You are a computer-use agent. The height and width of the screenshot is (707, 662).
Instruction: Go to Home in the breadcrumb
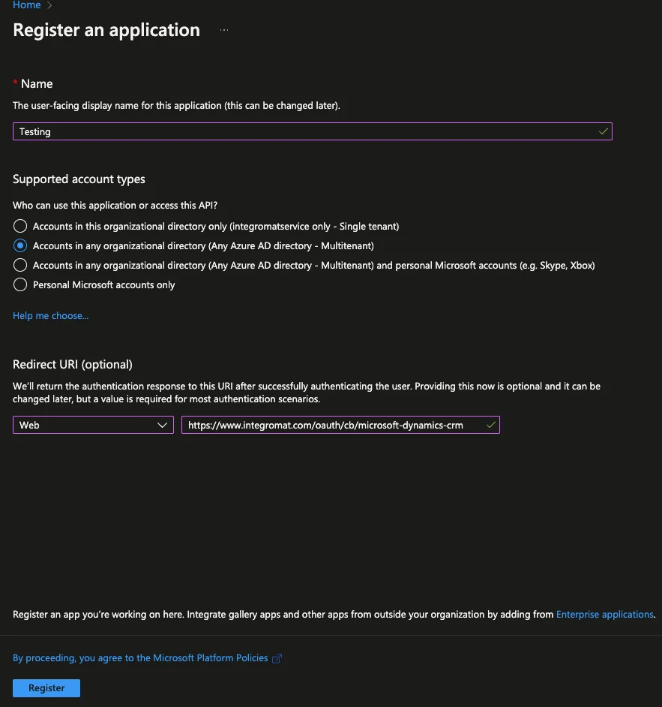coord(26,5)
